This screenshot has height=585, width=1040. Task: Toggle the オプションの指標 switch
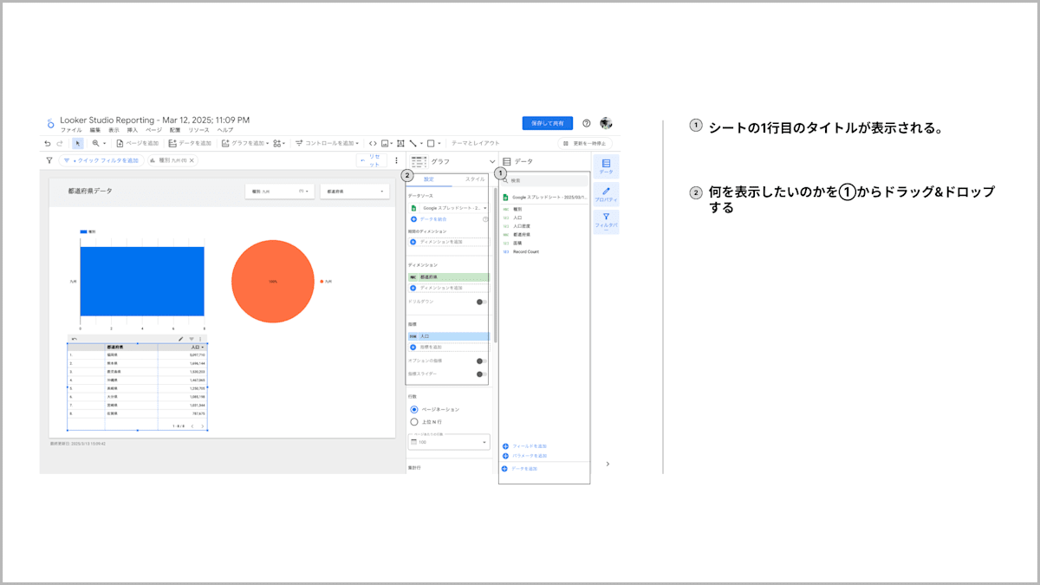pos(481,361)
